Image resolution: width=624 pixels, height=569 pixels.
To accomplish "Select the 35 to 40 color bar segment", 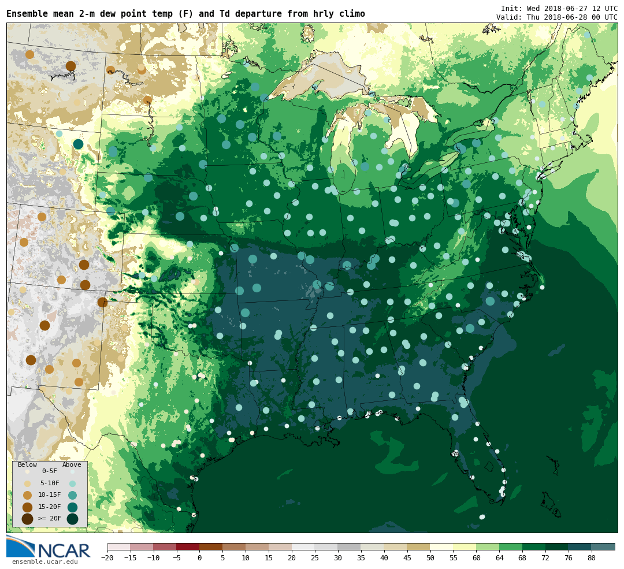I will tap(373, 547).
